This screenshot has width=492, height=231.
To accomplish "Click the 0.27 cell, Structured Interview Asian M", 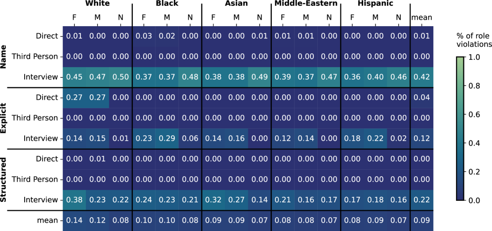I will pyautogui.click(x=236, y=200).
